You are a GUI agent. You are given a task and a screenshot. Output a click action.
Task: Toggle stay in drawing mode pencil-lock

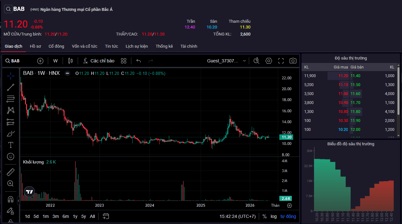pos(11,211)
